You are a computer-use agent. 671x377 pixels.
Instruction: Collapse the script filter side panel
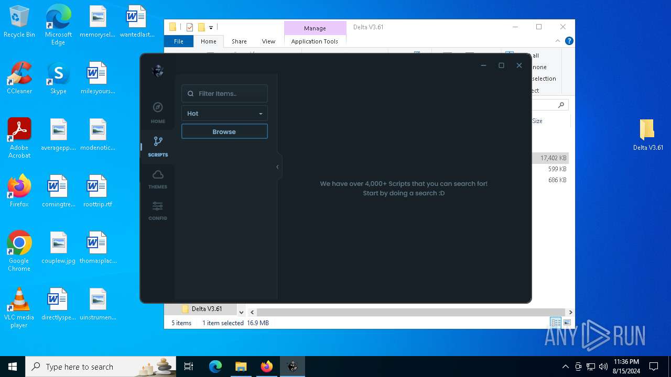pos(277,167)
